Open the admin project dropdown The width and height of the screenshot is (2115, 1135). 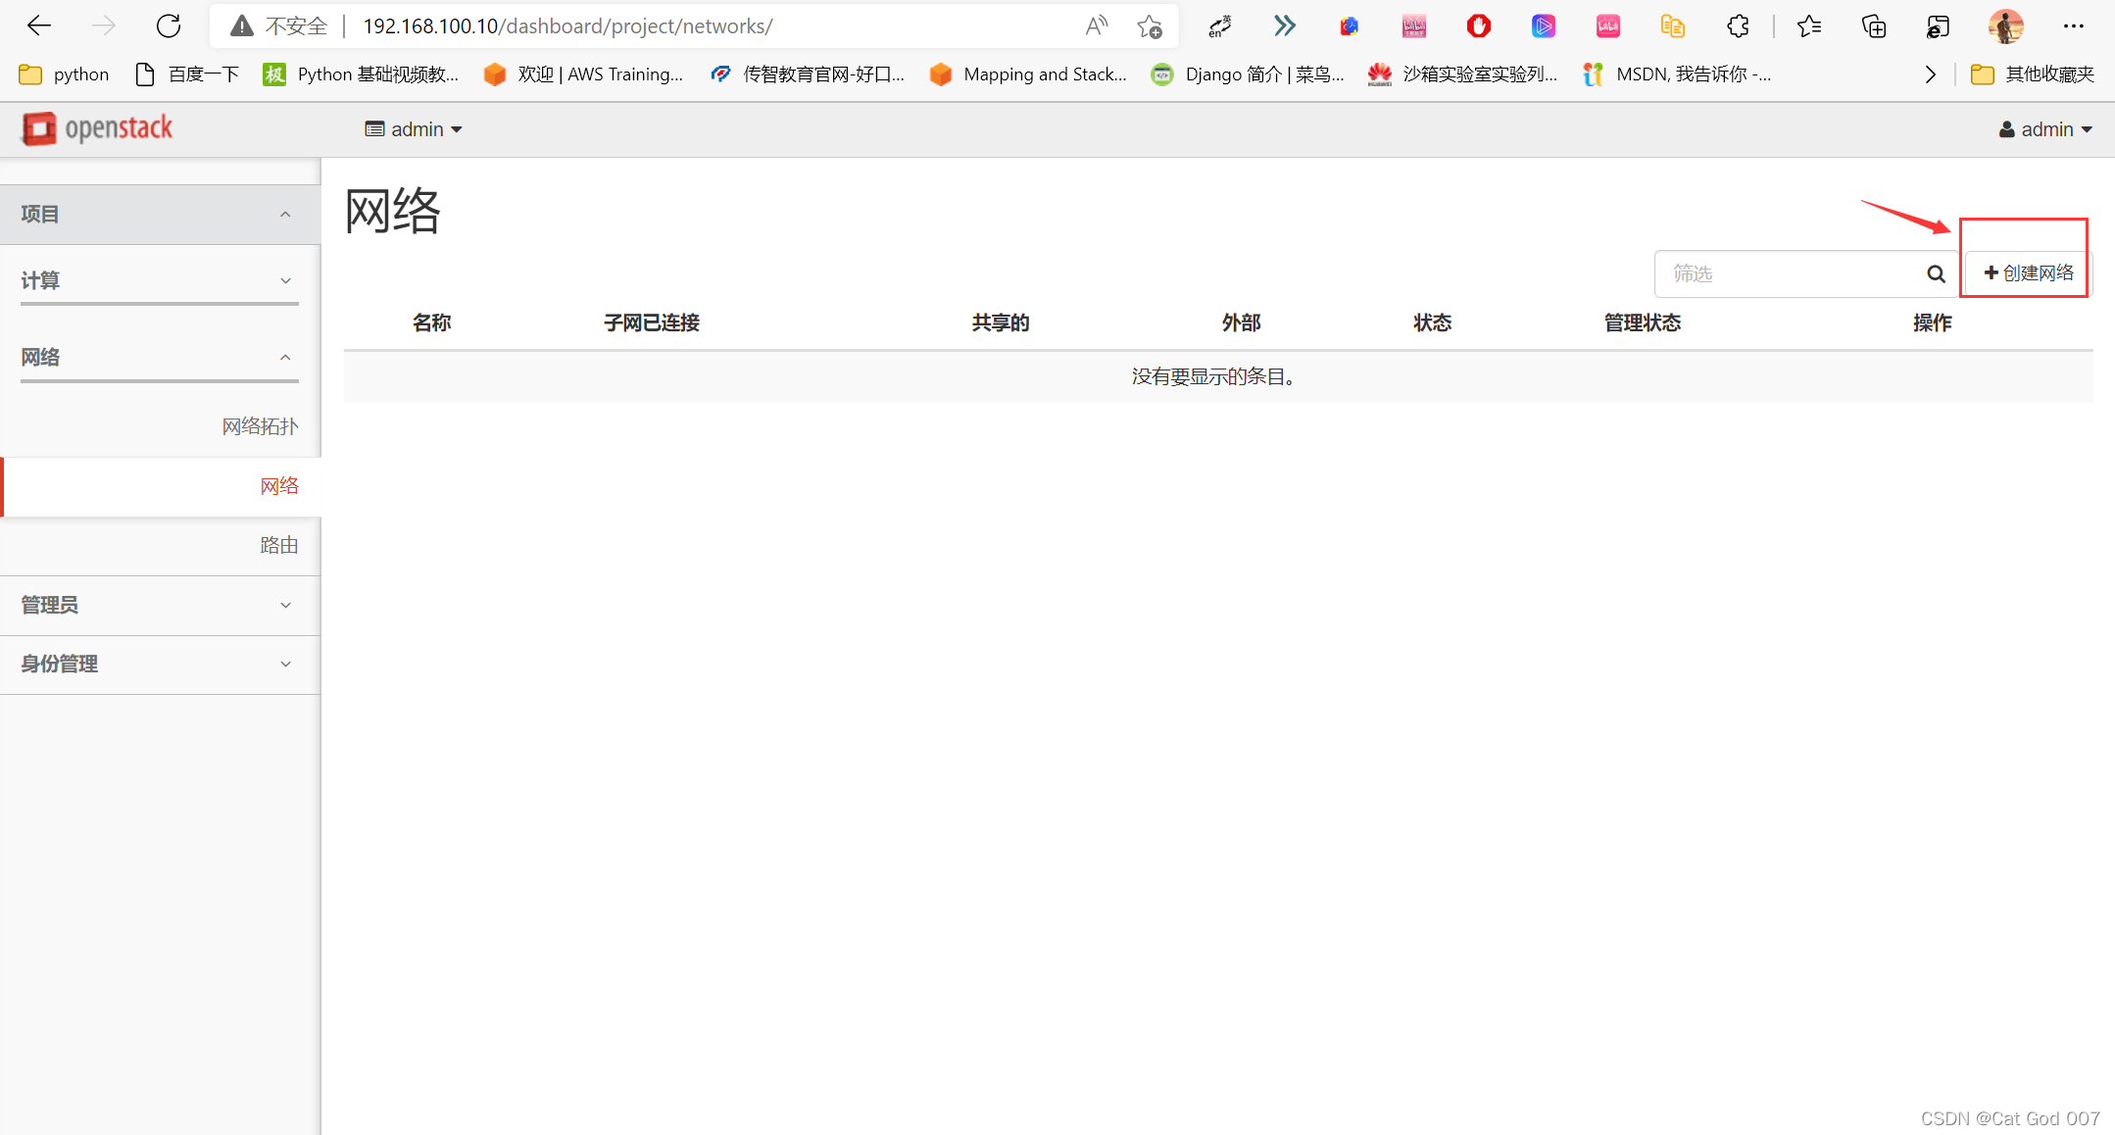(414, 129)
